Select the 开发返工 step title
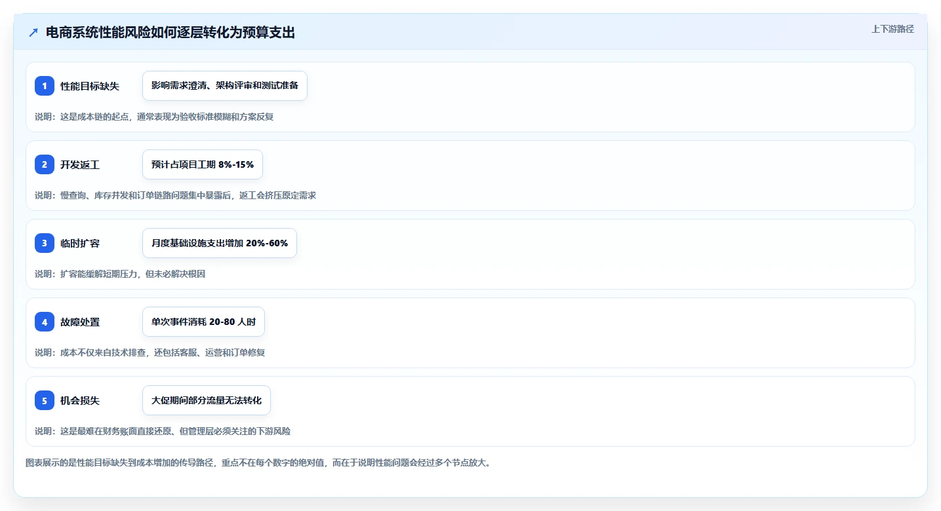 [x=80, y=164]
